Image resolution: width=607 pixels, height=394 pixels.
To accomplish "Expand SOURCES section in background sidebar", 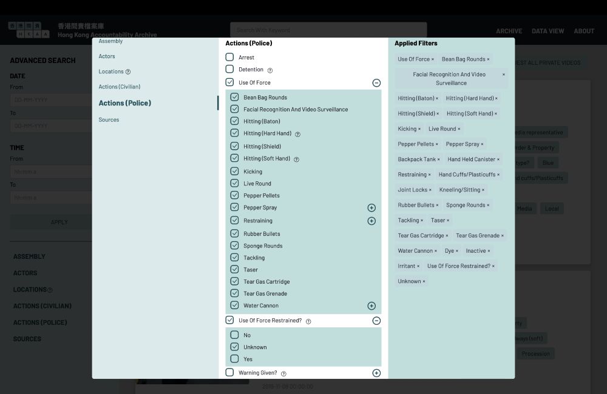I will click(27, 339).
